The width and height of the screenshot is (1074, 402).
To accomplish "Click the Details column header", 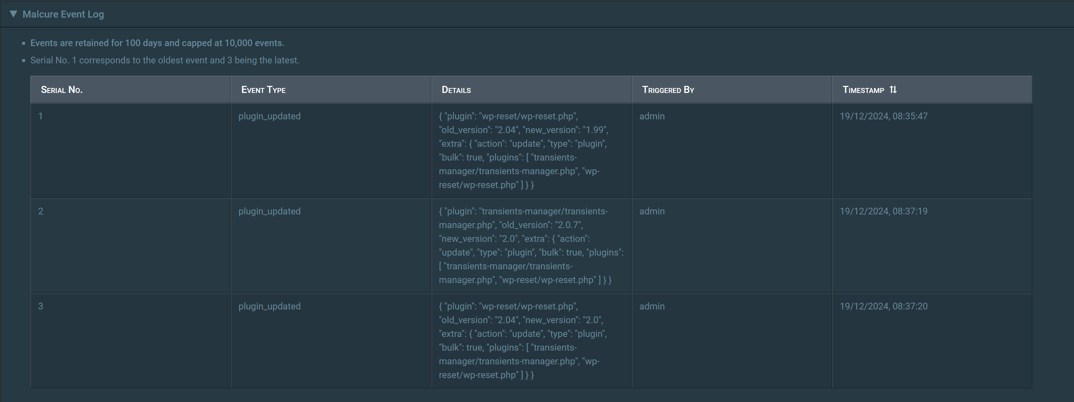I will pos(456,90).
